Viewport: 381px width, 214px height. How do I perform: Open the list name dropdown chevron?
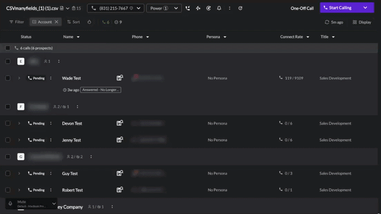(x=68, y=8)
